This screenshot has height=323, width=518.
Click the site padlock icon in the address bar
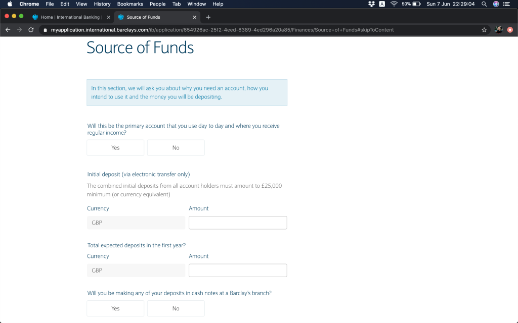click(45, 30)
